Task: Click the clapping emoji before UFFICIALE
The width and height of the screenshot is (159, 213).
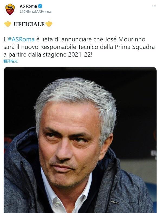Action: click(8, 24)
